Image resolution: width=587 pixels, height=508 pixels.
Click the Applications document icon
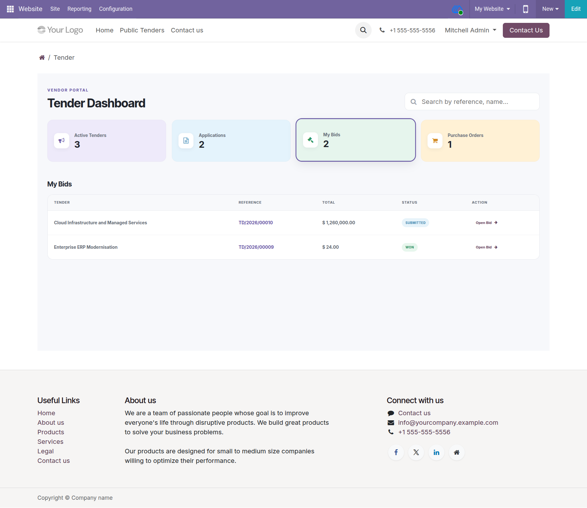pyautogui.click(x=186, y=140)
